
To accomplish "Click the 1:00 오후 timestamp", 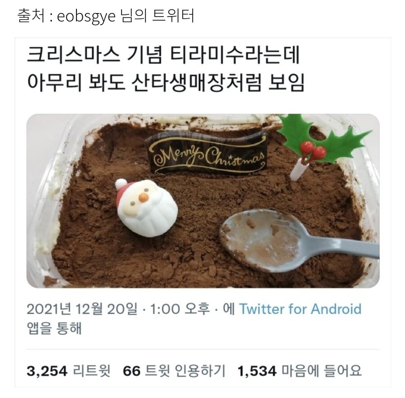I will tap(180, 309).
